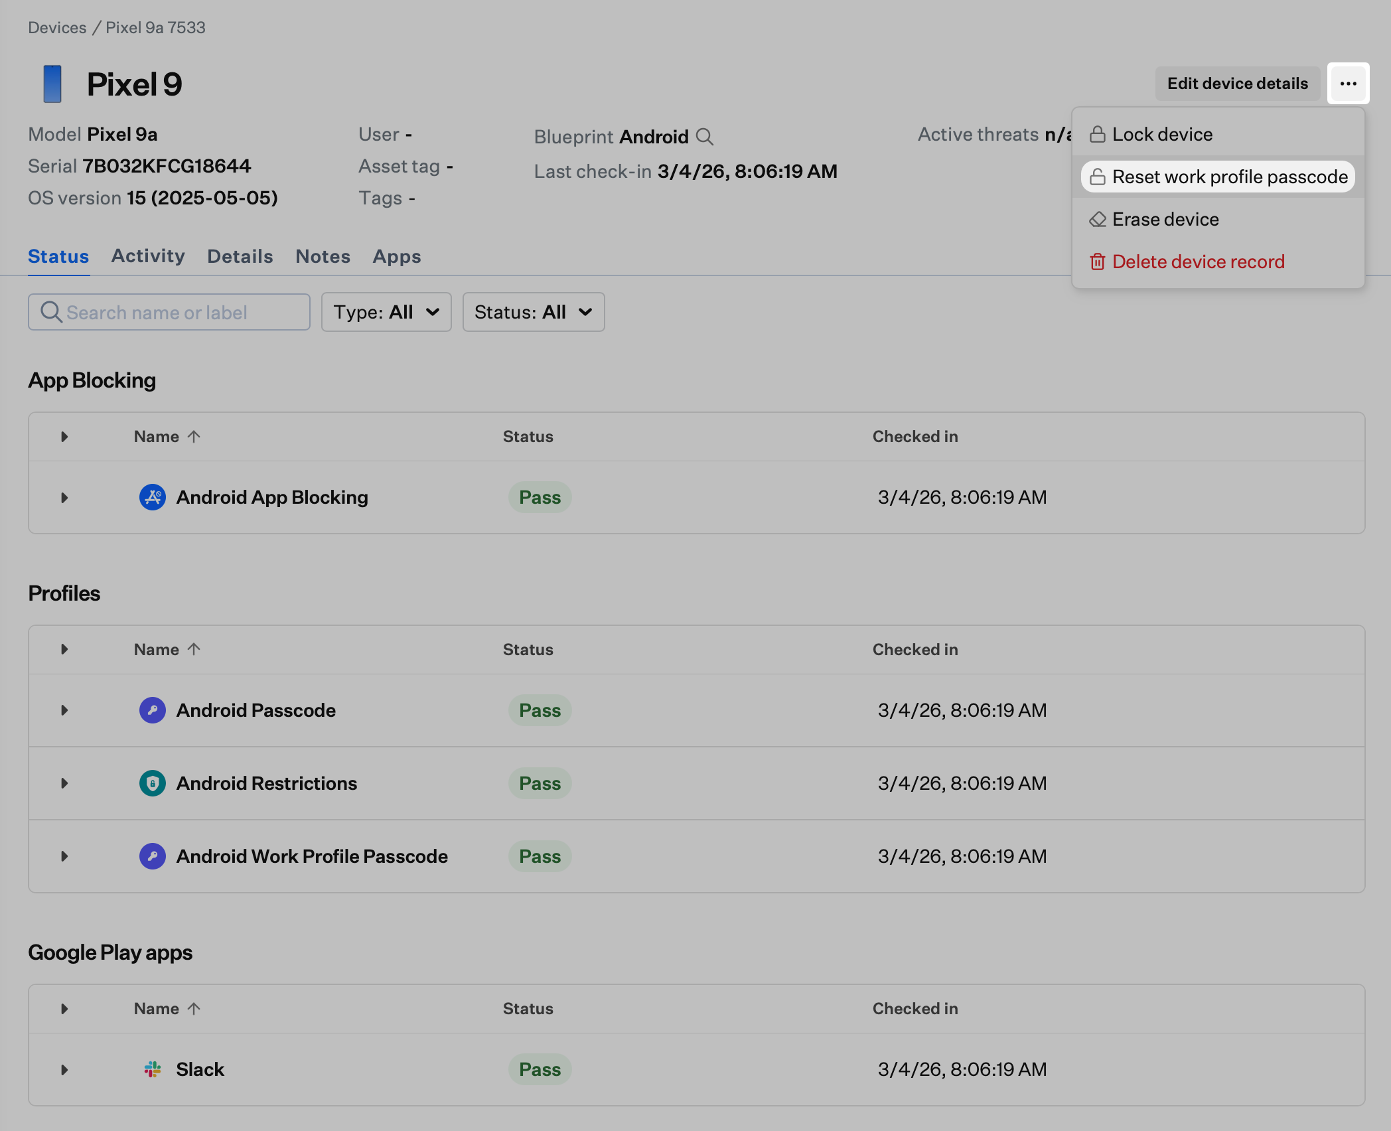
Task: Click Status column header in Profiles table
Action: [528, 649]
